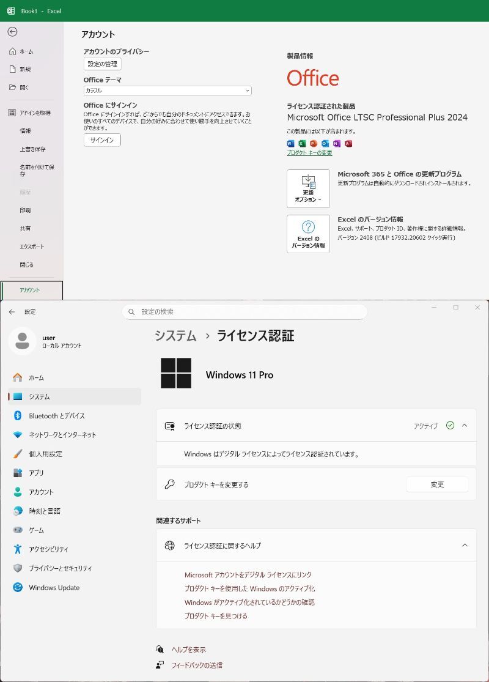489x682 pixels.
Task: Click the search magnifier icon in Settings
Action: point(131,312)
